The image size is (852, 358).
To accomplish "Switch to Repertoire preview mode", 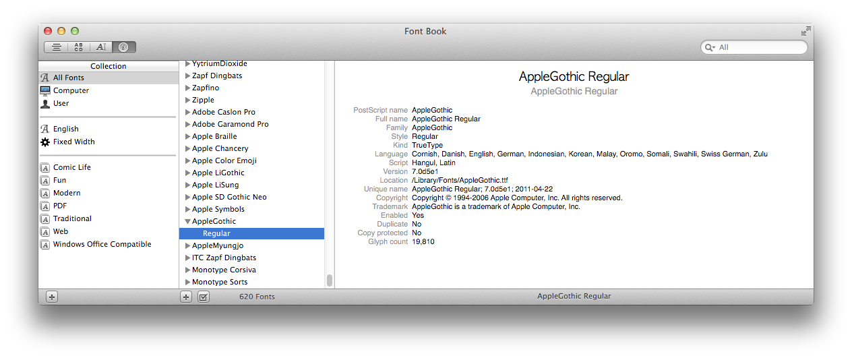I will click(79, 47).
